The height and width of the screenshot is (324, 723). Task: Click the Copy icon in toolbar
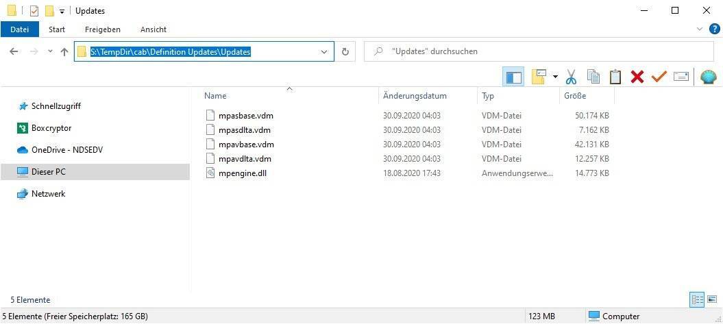(x=593, y=77)
